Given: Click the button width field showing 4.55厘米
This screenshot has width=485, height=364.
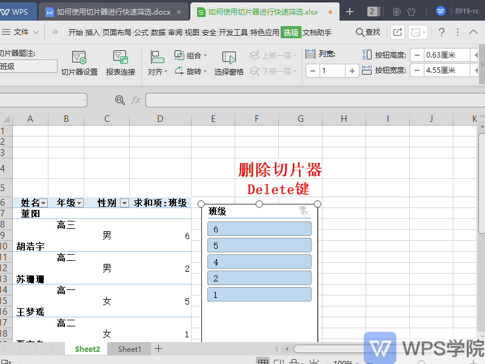Looking at the screenshot, I should 447,70.
